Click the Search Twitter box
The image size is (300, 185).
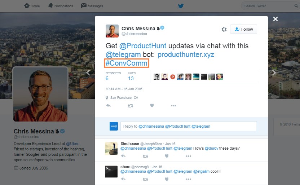point(267,6)
